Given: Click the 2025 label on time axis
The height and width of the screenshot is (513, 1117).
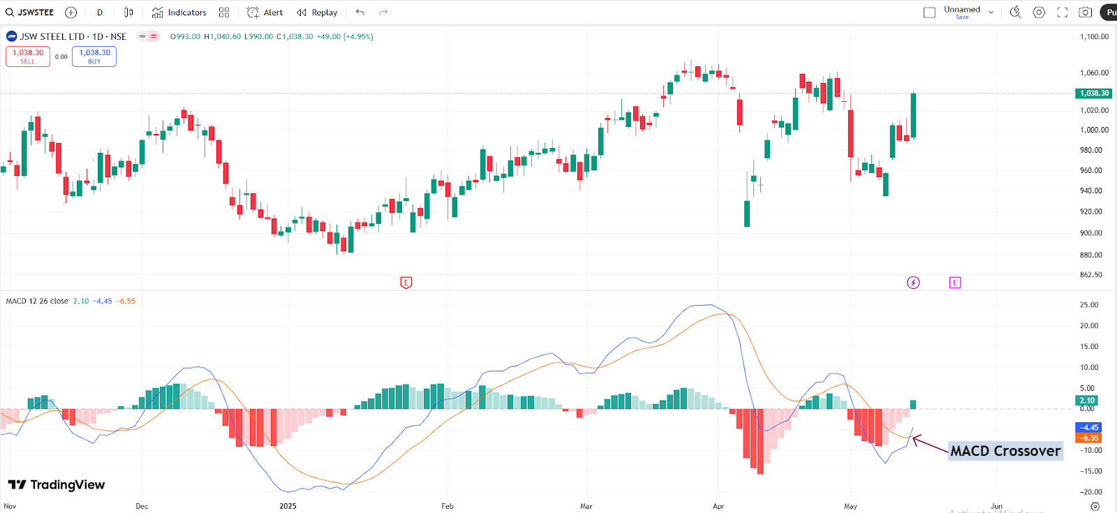Looking at the screenshot, I should [288, 506].
